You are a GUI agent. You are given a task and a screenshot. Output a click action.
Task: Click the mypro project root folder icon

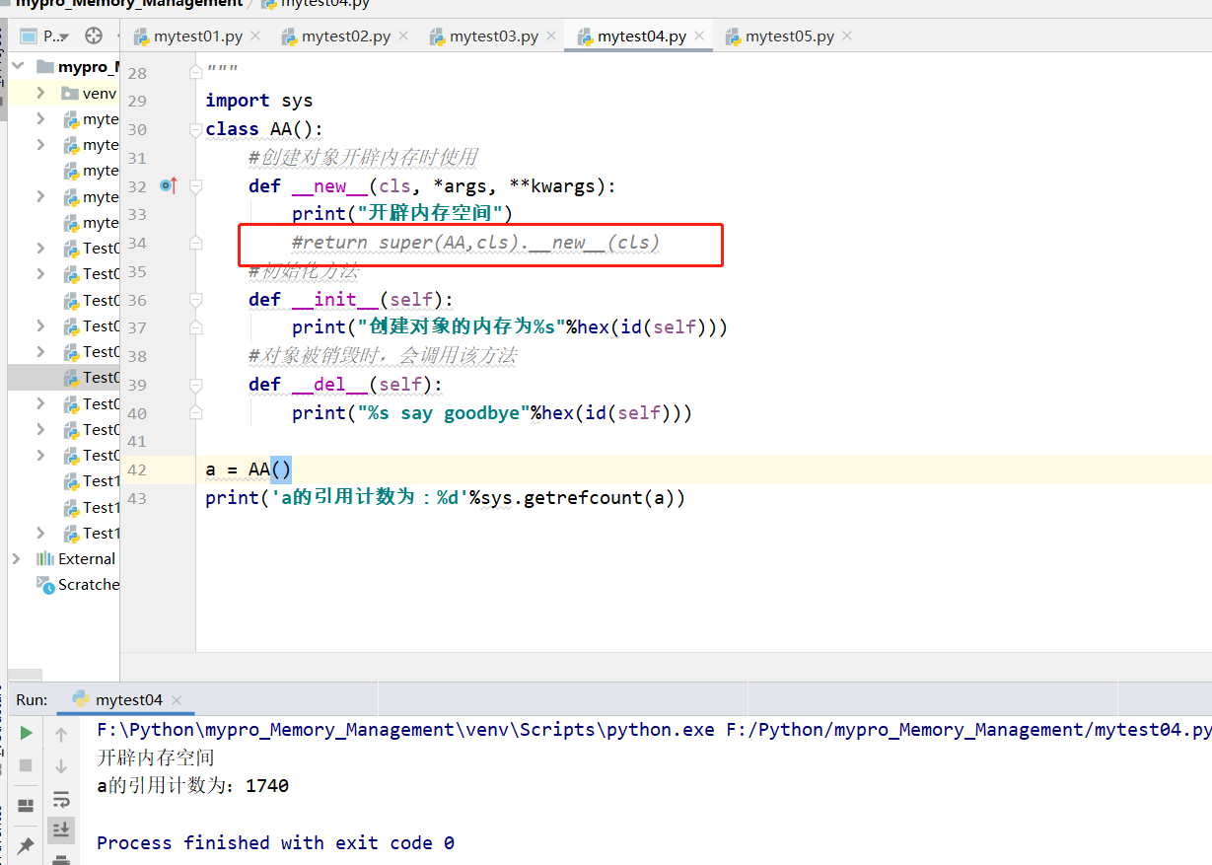point(44,67)
